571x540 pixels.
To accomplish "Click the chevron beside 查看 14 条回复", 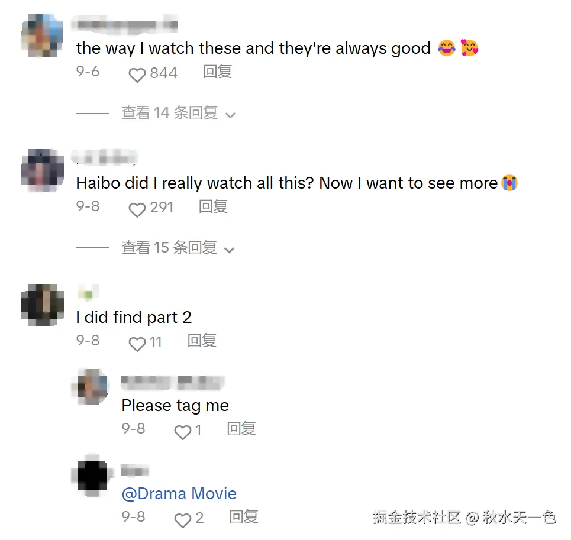I will tap(231, 115).
